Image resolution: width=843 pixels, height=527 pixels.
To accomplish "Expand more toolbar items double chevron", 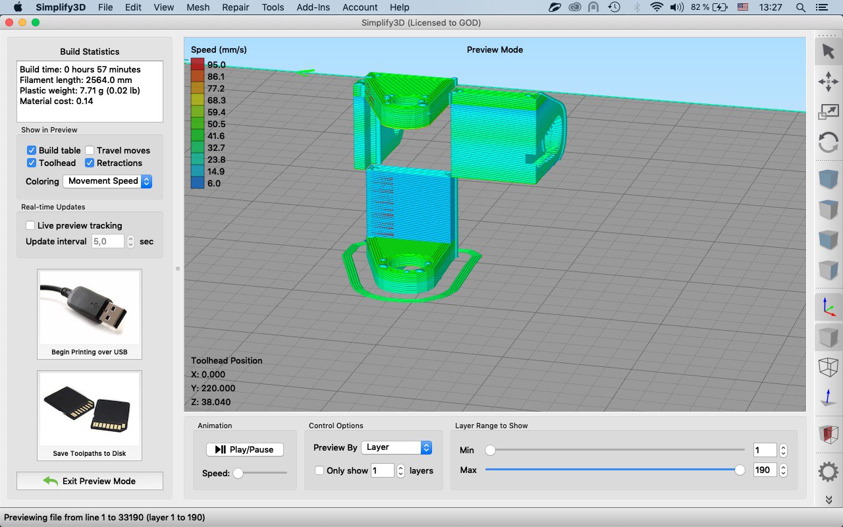I will point(828,500).
